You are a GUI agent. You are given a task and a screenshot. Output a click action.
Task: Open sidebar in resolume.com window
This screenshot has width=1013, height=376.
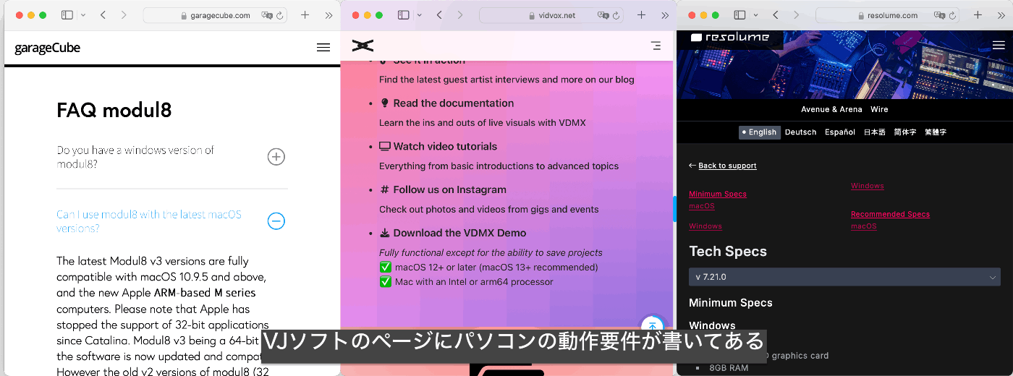[x=739, y=14]
